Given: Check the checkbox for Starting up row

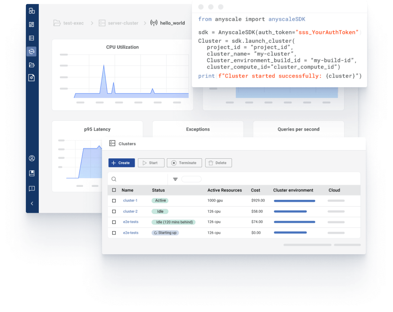Looking at the screenshot, I should click(x=114, y=233).
